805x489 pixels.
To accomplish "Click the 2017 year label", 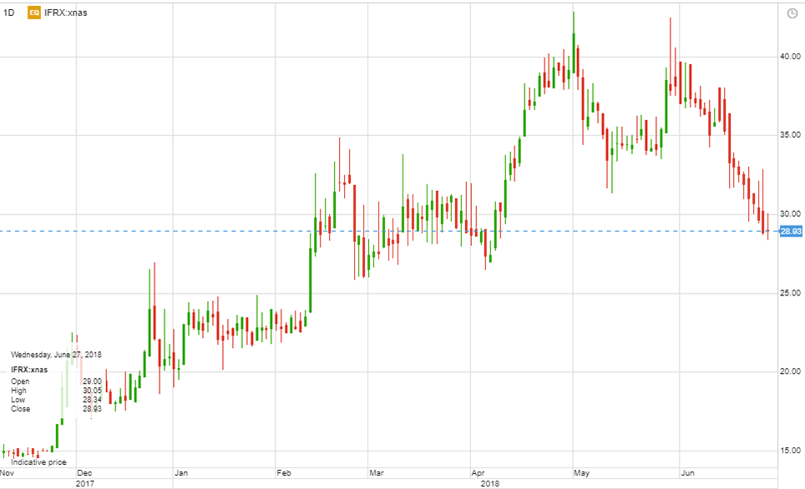I will pos(84,483).
